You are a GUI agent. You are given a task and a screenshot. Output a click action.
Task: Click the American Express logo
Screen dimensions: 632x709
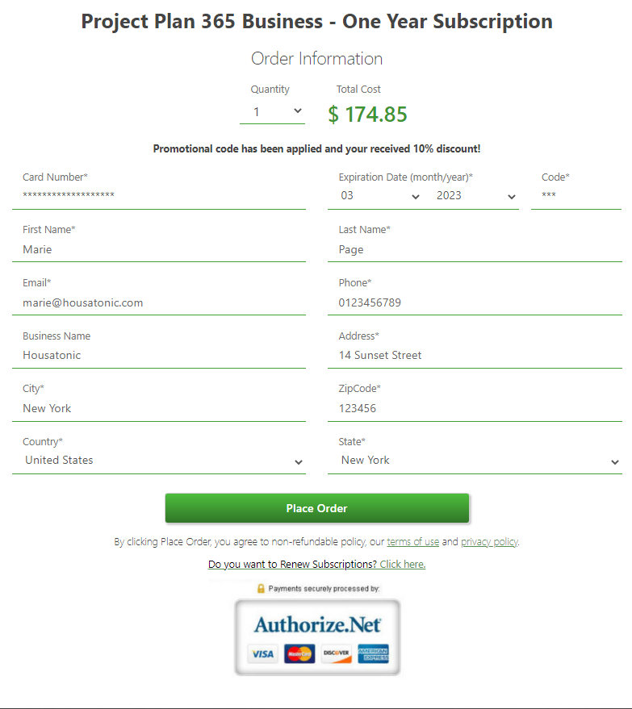click(373, 654)
